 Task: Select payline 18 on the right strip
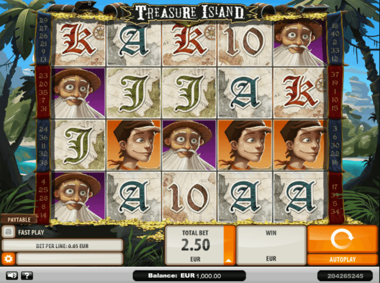(x=335, y=26)
